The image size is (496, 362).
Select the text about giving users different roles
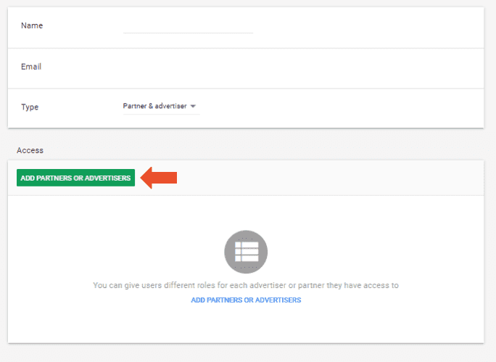246,285
